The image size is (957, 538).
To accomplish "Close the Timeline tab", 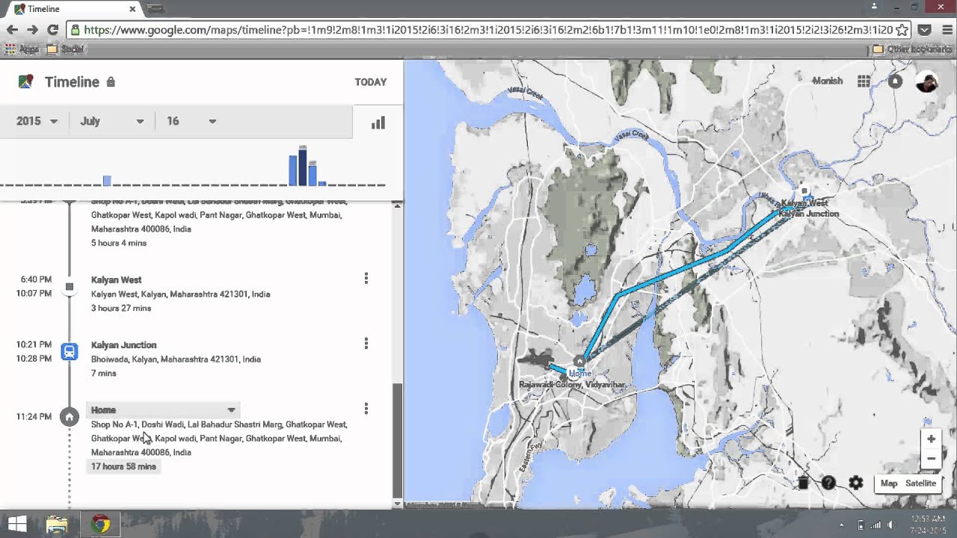I will tap(132, 9).
